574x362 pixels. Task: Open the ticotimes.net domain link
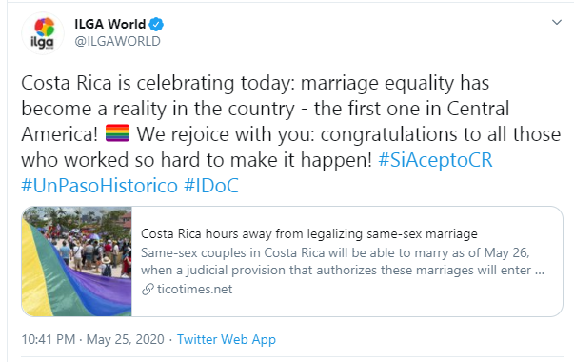pos(194,289)
